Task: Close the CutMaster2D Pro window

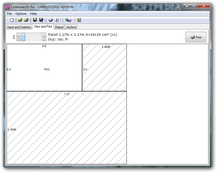Action: point(204,6)
